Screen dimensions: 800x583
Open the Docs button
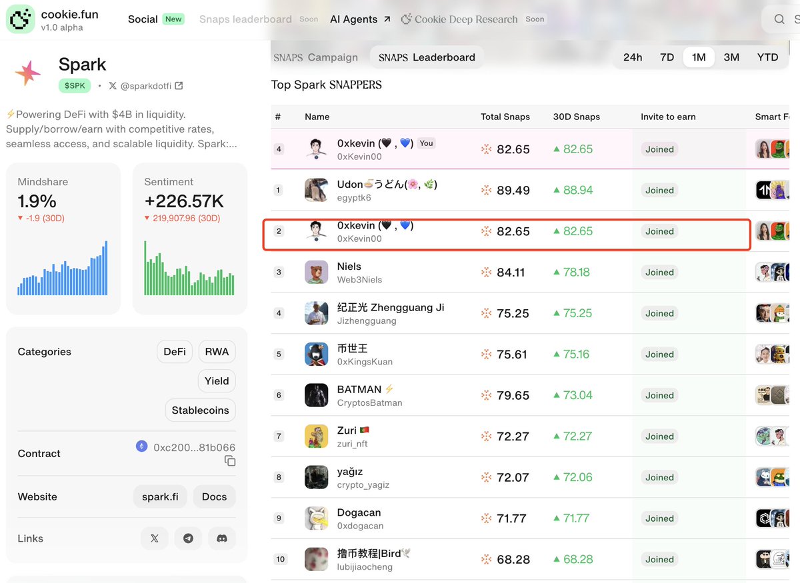tap(214, 497)
